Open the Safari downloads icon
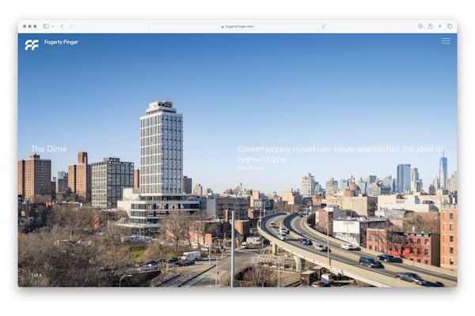 pyautogui.click(x=420, y=26)
